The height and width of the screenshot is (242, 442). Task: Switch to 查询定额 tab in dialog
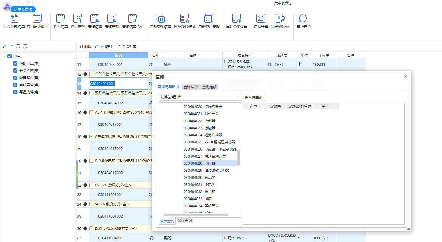click(x=209, y=87)
